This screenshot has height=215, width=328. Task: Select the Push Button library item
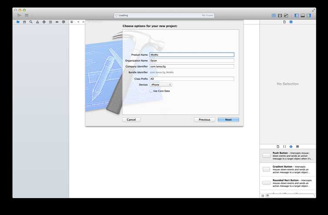(x=288, y=156)
